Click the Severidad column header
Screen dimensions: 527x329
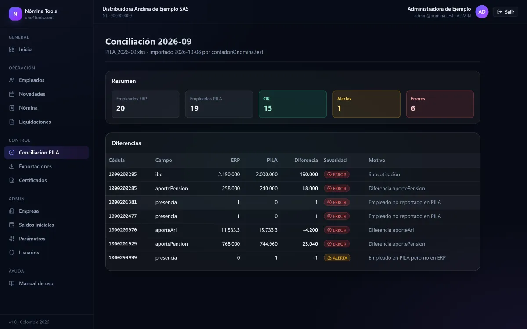point(335,160)
